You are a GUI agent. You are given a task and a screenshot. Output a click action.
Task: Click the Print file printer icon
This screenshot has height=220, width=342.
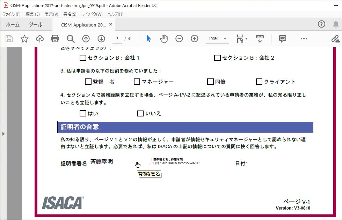pos(55,39)
